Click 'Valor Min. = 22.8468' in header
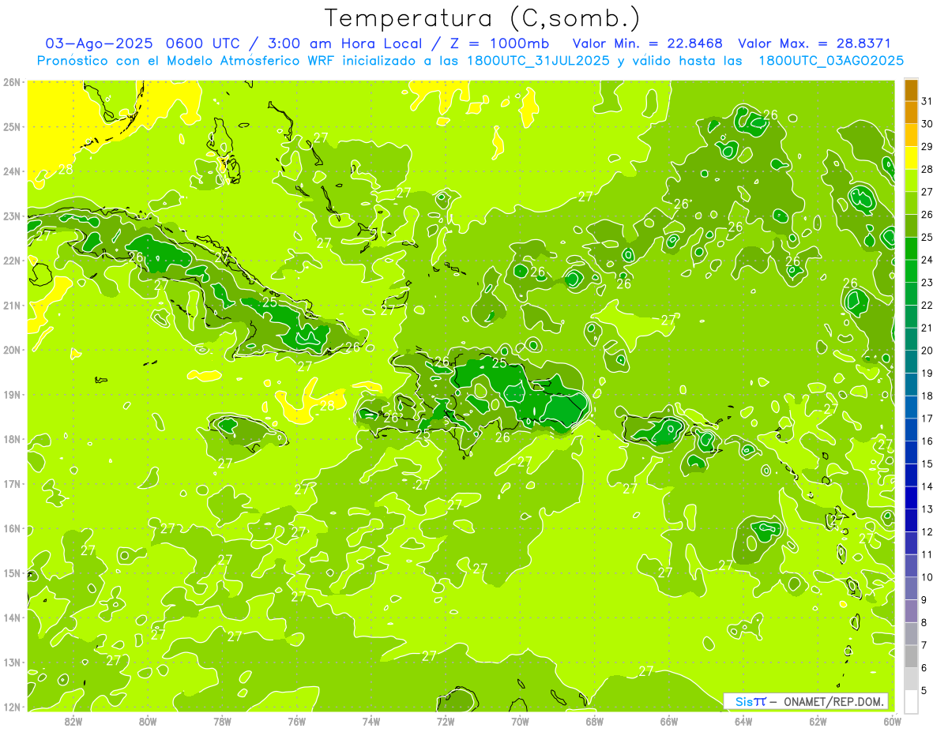Viewport: 948px width, 732px height. (649, 43)
